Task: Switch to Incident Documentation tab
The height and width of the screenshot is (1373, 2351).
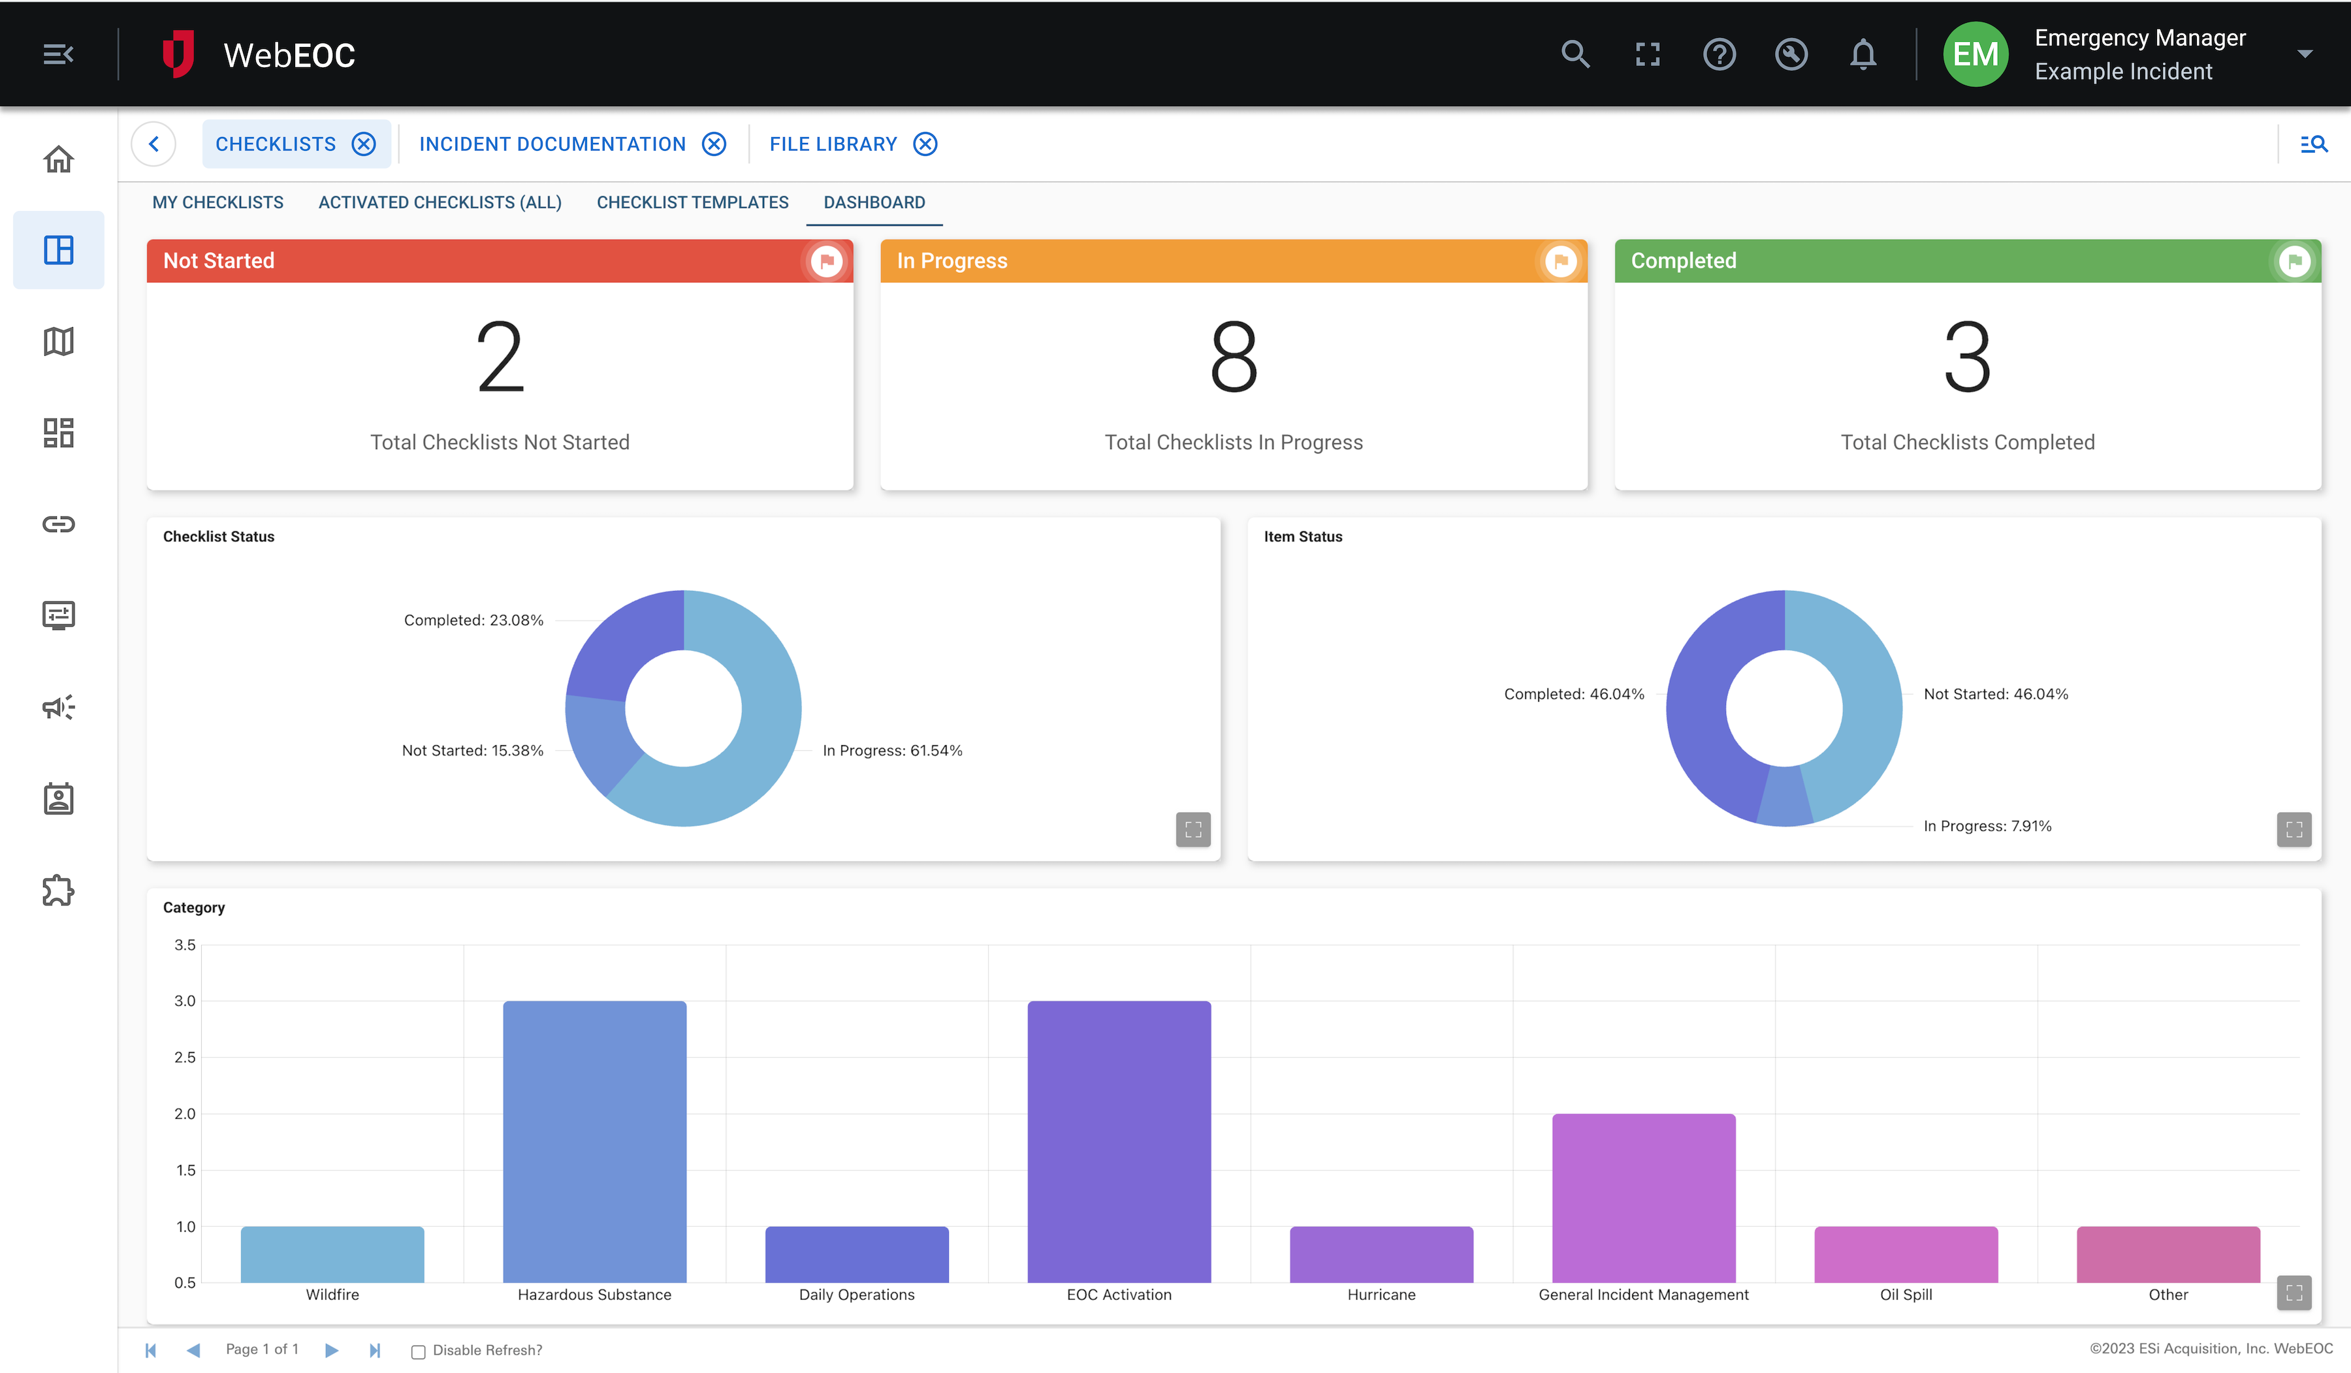Action: pyautogui.click(x=552, y=144)
